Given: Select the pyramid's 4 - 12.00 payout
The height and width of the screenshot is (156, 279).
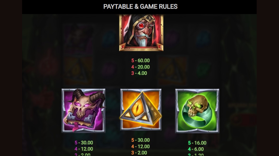Looking at the screenshot, I should [140, 146].
